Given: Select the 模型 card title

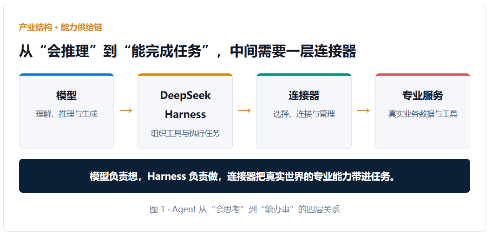Looking at the screenshot, I should [66, 95].
